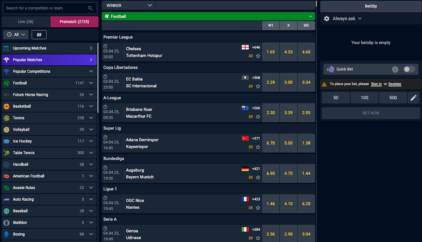Collapse the Football section header
Viewport: 422px width, 242px height.
pyautogui.click(x=310, y=16)
